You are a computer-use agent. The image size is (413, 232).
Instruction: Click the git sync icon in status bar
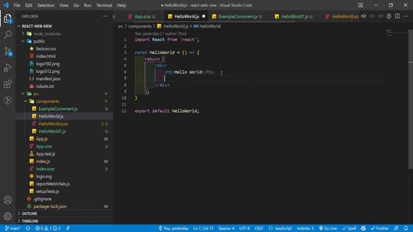pyautogui.click(x=28, y=228)
